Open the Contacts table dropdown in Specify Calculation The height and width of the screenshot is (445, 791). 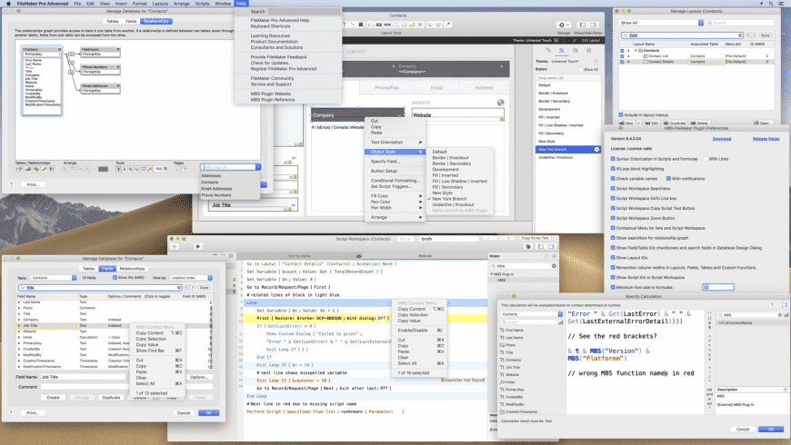point(532,314)
